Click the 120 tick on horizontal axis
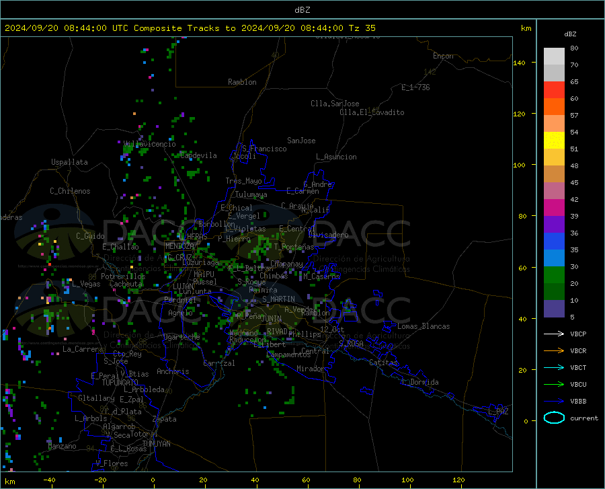The height and width of the screenshot is (489, 605). point(458,480)
